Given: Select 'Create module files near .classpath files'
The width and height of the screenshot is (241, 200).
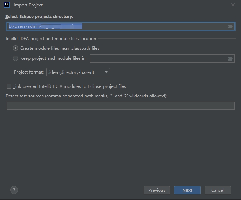Looking at the screenshot, I should [x=15, y=48].
